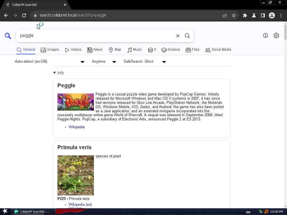Viewport: 287px width, 215px height.
Task: Submit search with the magnifier button
Action: tap(187, 36)
